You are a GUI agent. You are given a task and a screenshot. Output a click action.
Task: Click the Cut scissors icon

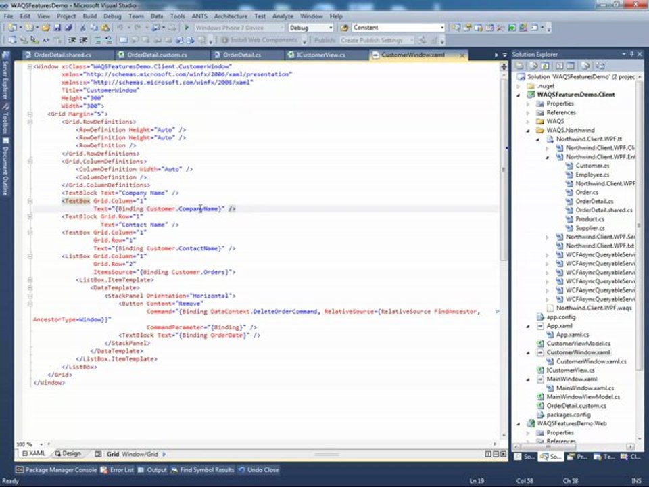tap(82, 28)
